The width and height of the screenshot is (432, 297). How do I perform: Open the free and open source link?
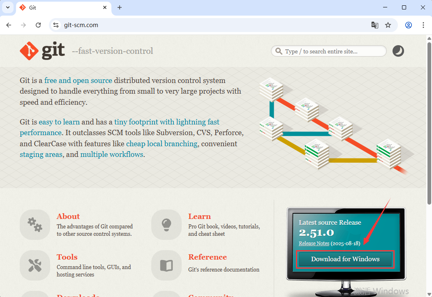(x=78, y=81)
